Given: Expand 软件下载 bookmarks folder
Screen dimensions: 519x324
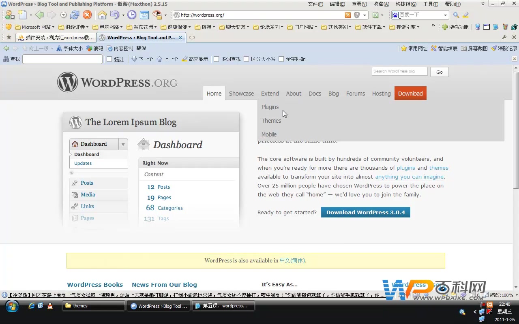Looking at the screenshot, I should coord(370,27).
